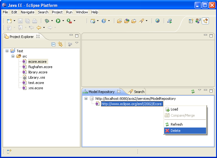The image size is (217, 158).
Task: Select library.ecore file
Action: coord(38,72)
